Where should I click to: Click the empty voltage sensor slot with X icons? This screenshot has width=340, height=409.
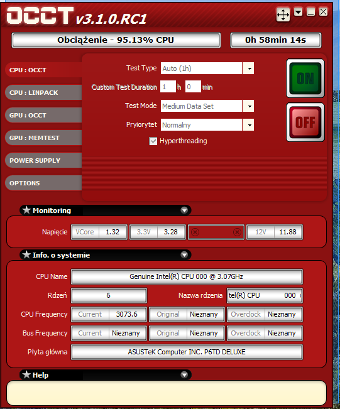point(216,232)
